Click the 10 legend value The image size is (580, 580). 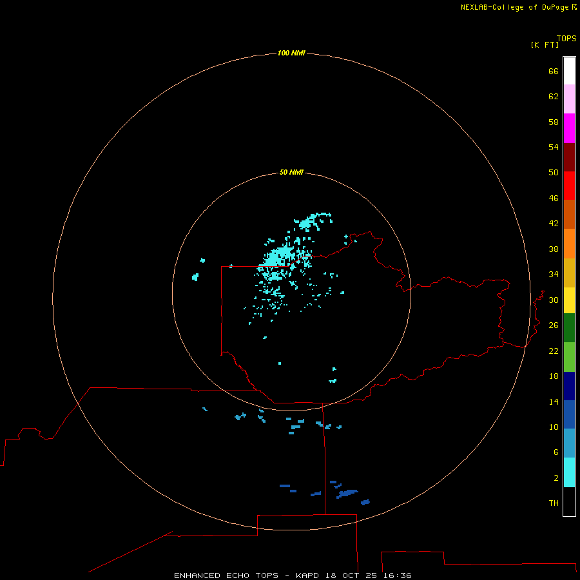(x=554, y=427)
